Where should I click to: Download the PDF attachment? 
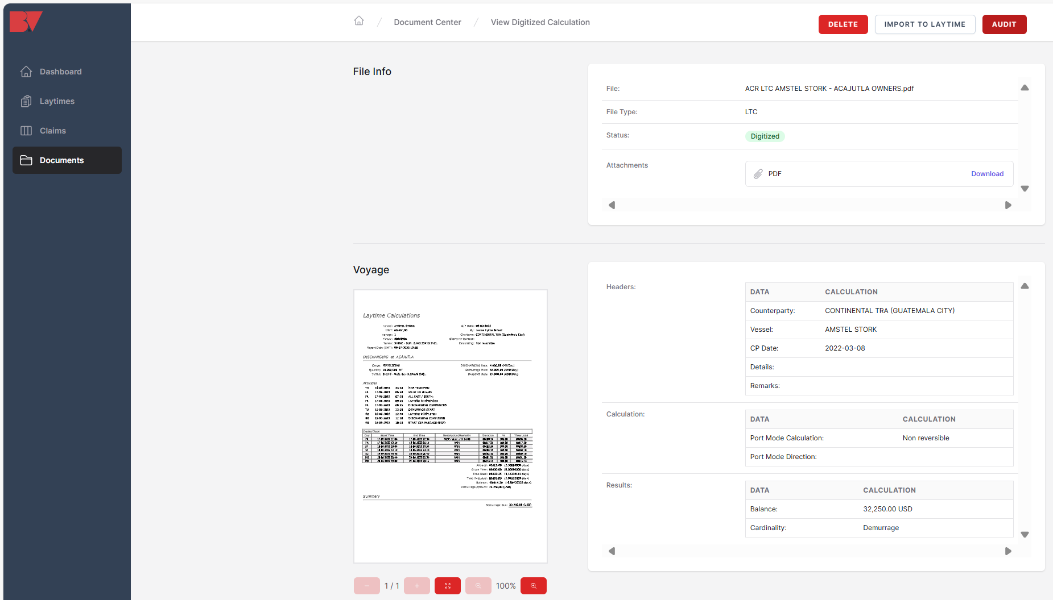point(987,174)
